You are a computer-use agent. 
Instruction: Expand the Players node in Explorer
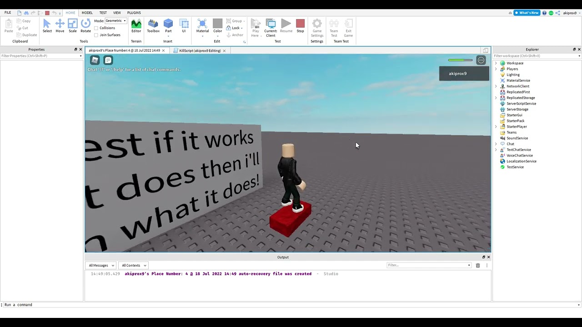coord(496,69)
